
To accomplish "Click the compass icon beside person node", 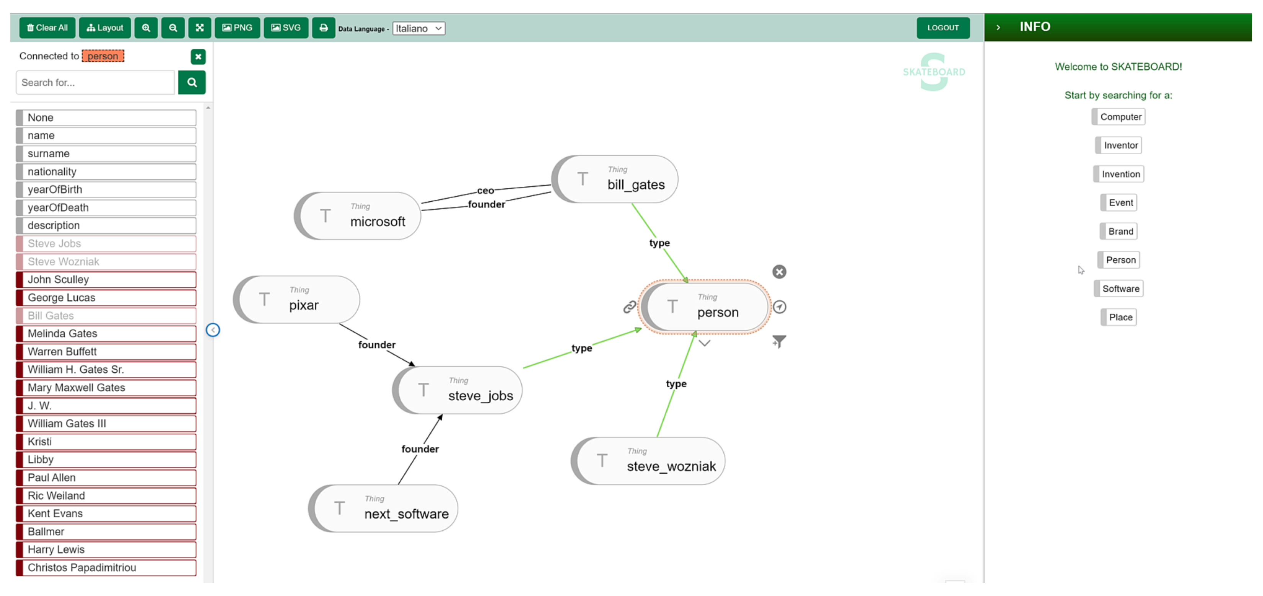I will (780, 307).
